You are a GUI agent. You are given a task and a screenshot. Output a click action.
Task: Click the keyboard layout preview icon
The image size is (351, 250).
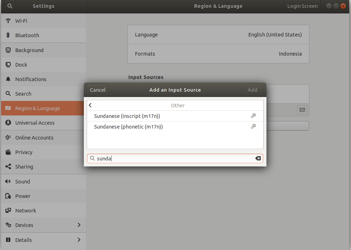click(x=302, y=110)
